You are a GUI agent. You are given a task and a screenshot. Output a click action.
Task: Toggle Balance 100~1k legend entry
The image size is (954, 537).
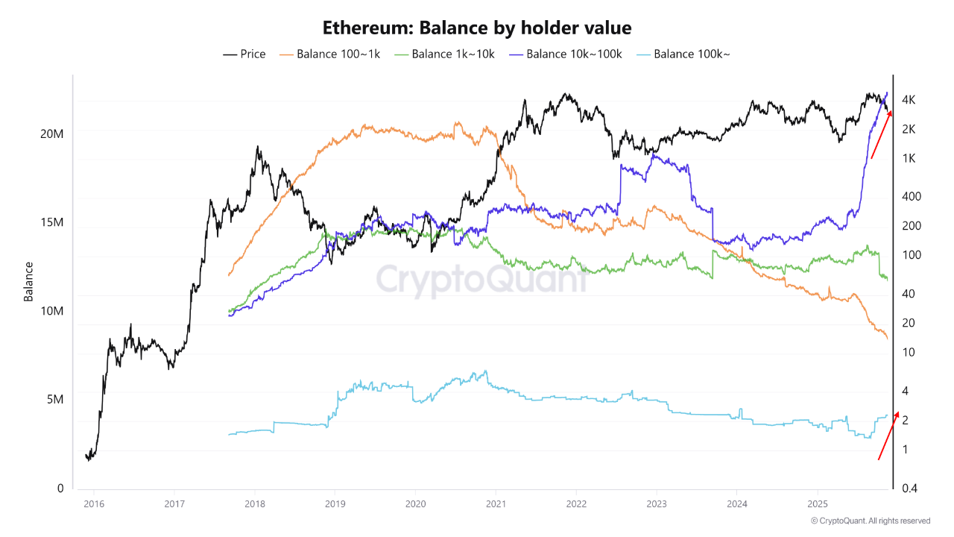pyautogui.click(x=329, y=54)
